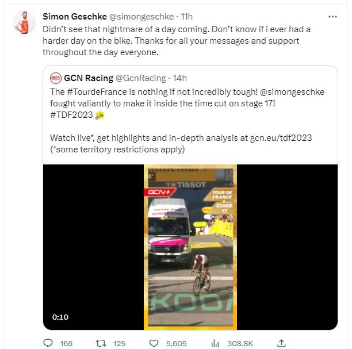Share the tweet using the share icon
This screenshot has height=349, width=352.
coord(281,343)
